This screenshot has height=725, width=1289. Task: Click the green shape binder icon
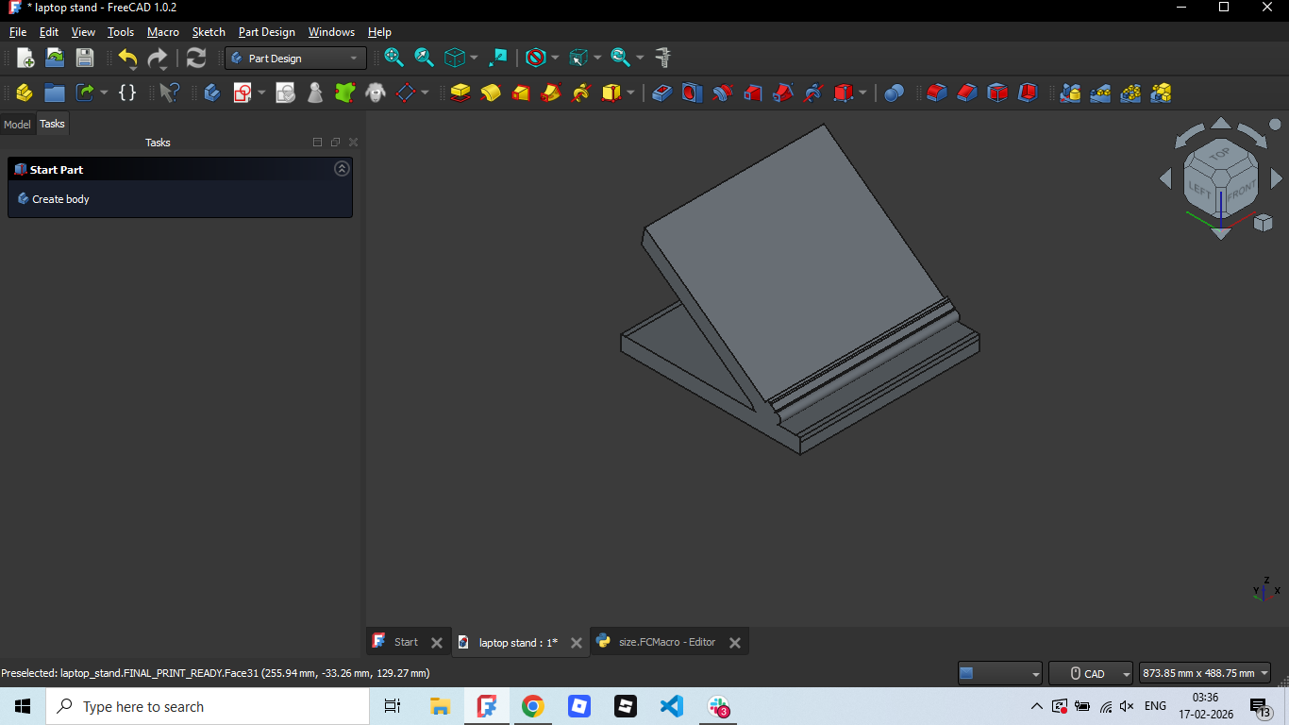pyautogui.click(x=345, y=93)
